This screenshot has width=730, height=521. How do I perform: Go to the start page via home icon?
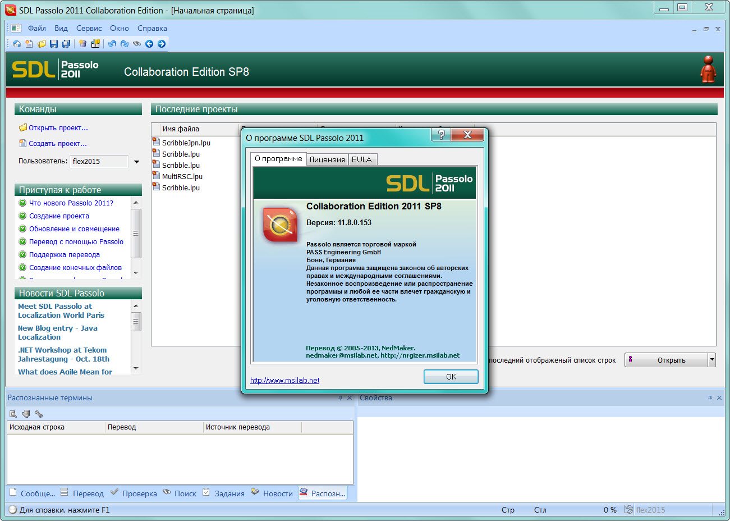click(x=17, y=44)
